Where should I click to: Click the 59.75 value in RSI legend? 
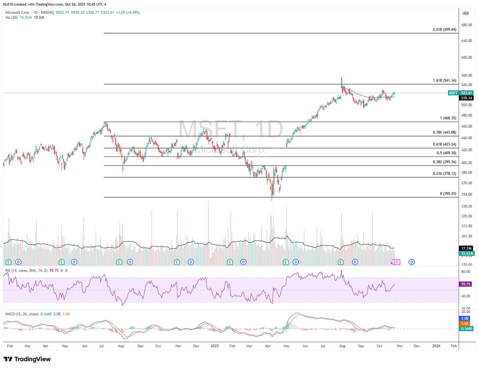(54, 270)
